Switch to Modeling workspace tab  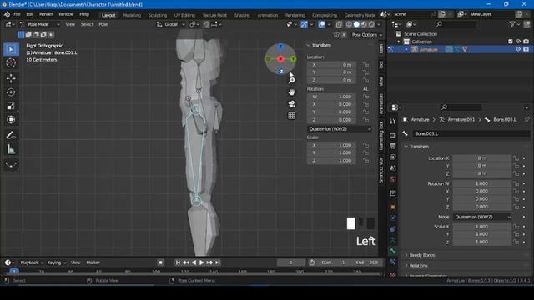click(132, 15)
